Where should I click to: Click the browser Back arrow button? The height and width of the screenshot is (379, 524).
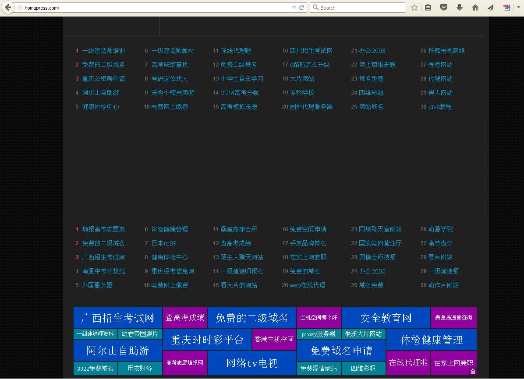coord(8,7)
